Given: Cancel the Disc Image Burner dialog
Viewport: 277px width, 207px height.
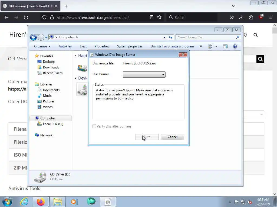Looking at the screenshot, I should (172, 137).
